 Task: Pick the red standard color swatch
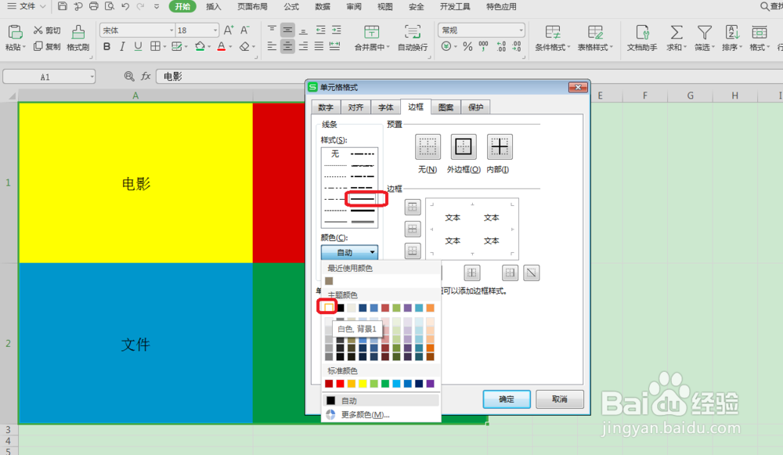[x=340, y=384]
